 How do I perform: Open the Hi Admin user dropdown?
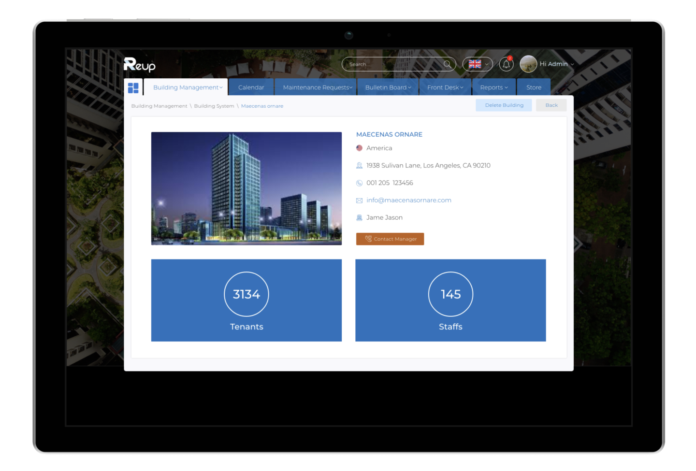click(x=557, y=64)
